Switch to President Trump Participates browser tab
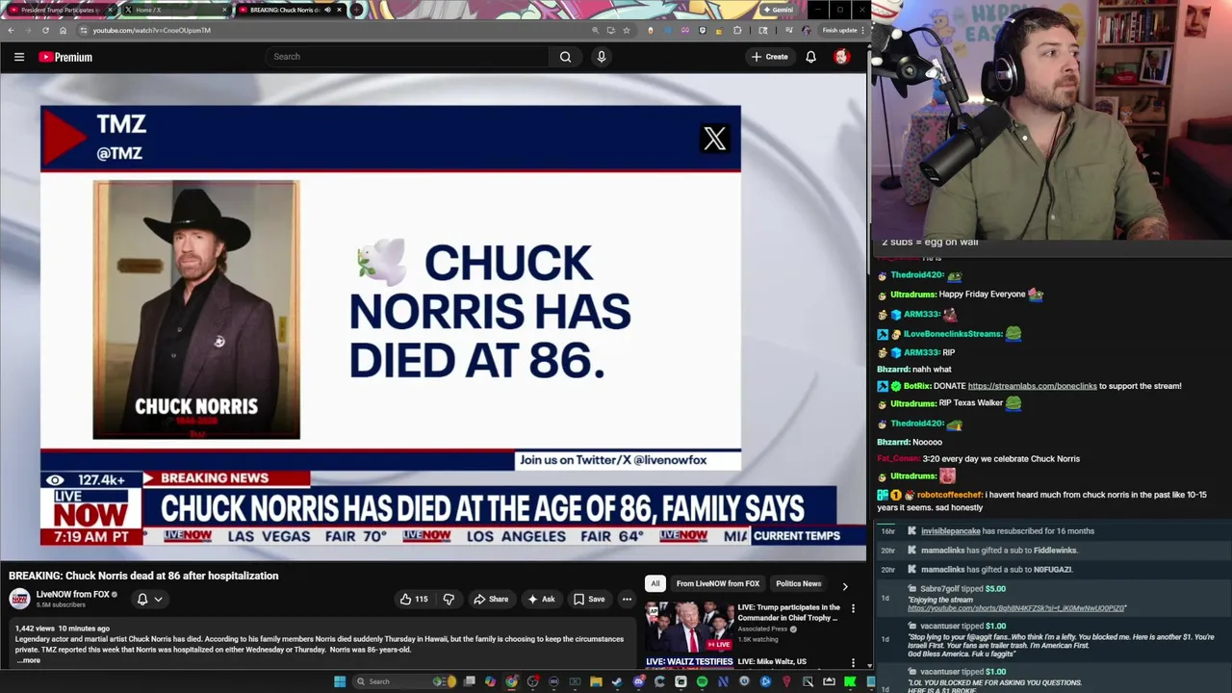1232x693 pixels. [59, 10]
